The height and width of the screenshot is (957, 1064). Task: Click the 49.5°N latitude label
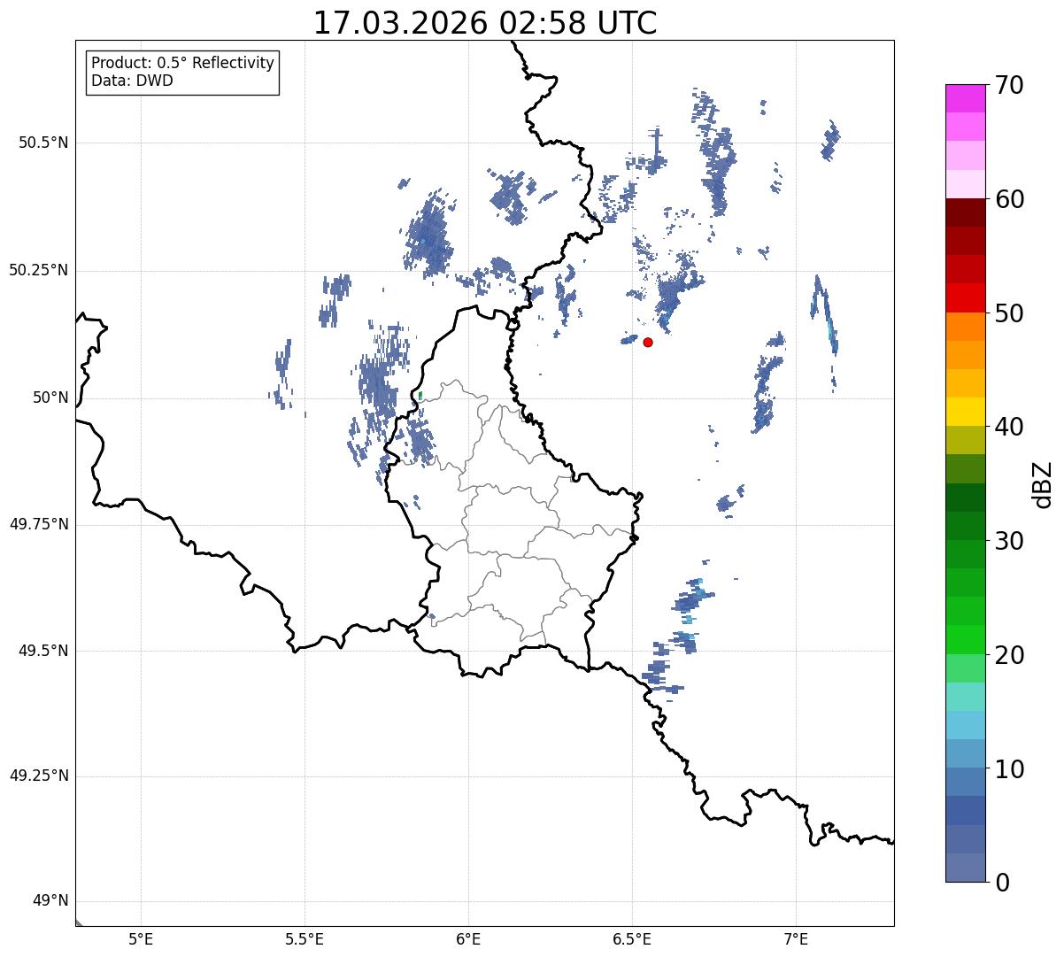tap(42, 651)
